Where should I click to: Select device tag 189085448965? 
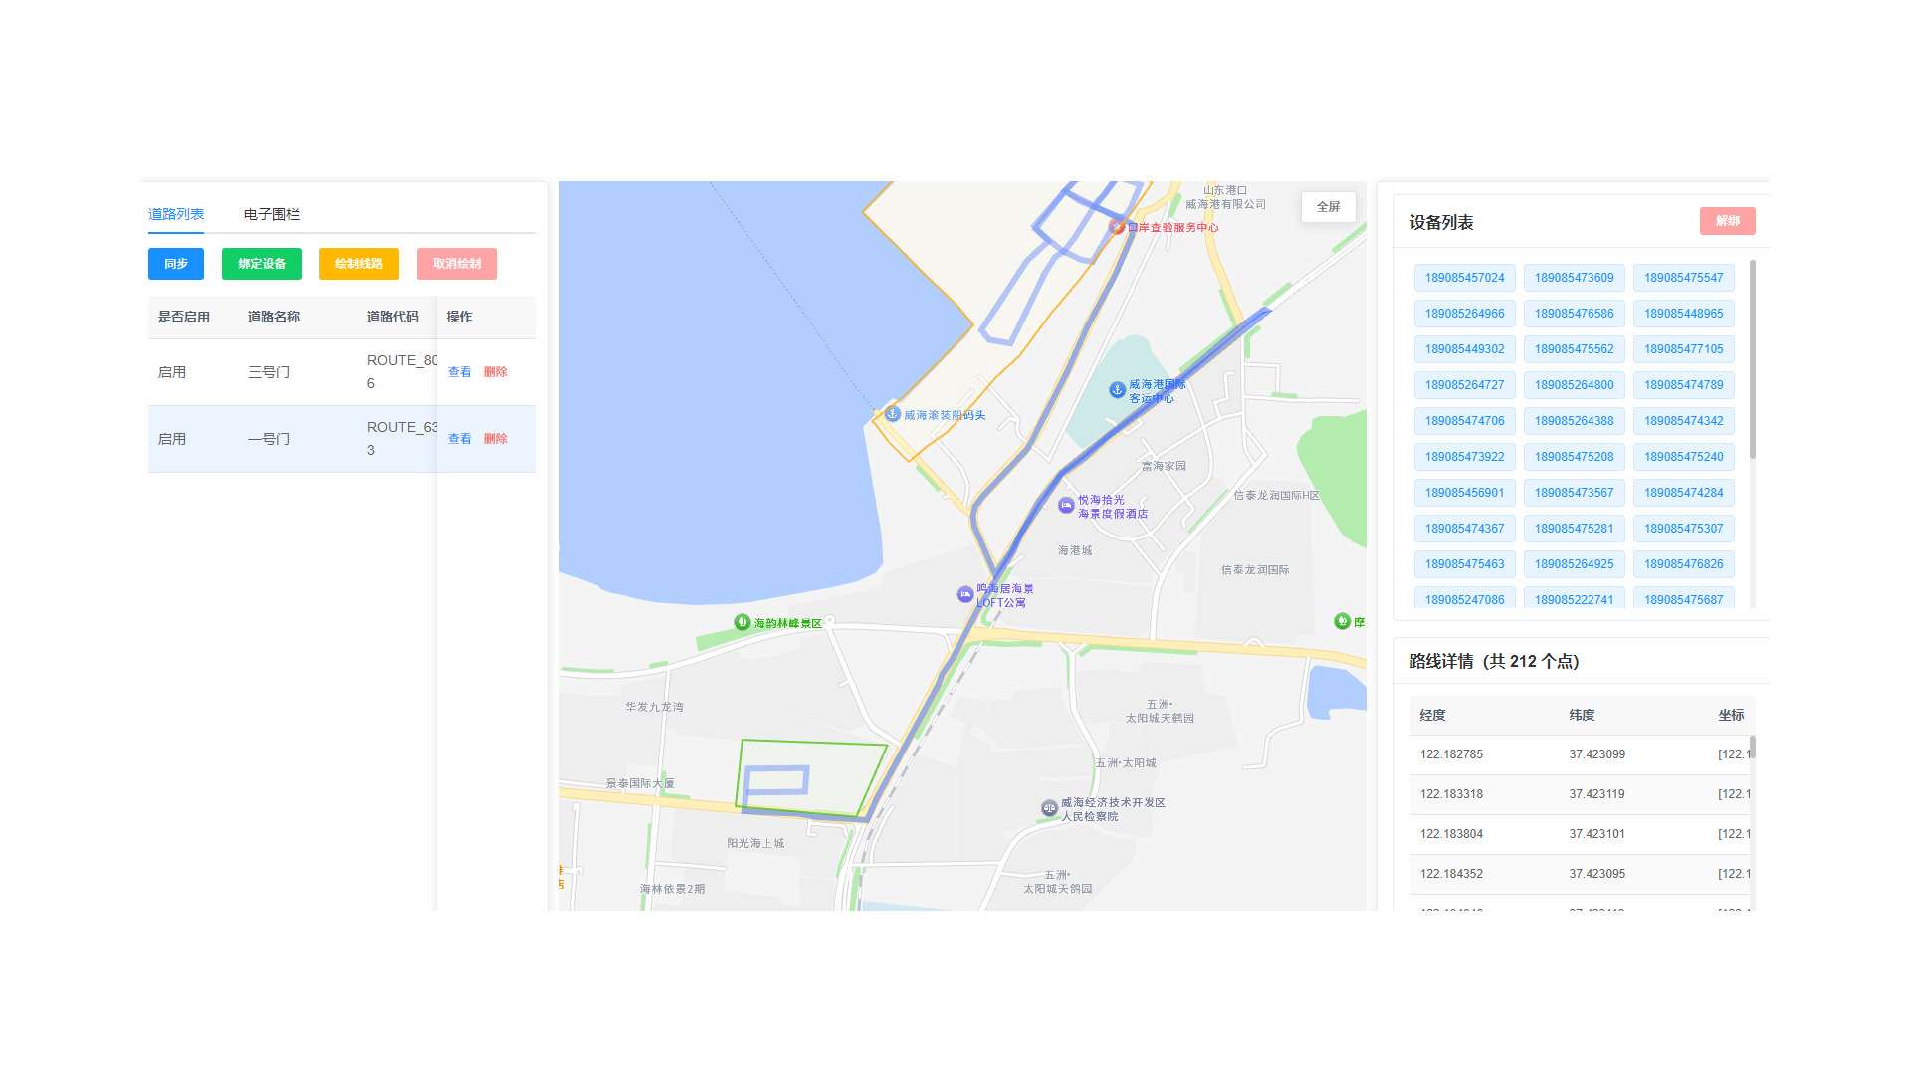pos(1684,314)
